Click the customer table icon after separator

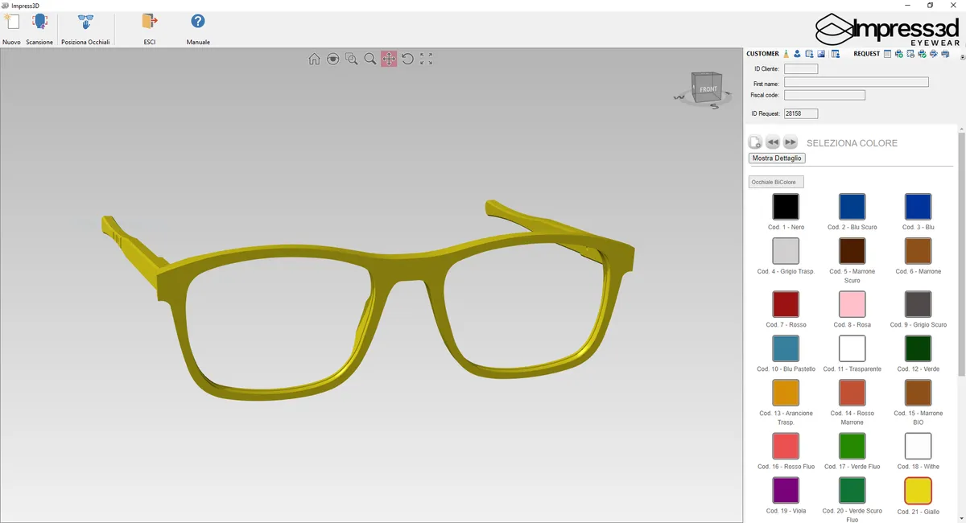(x=836, y=54)
